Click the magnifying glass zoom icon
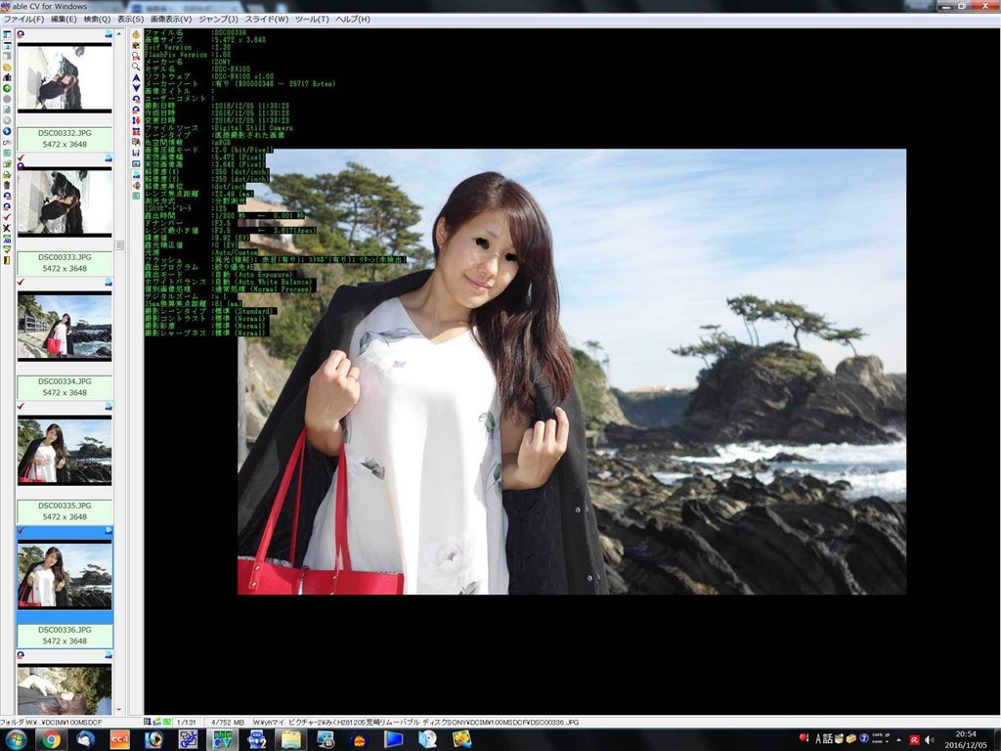 pyautogui.click(x=136, y=66)
